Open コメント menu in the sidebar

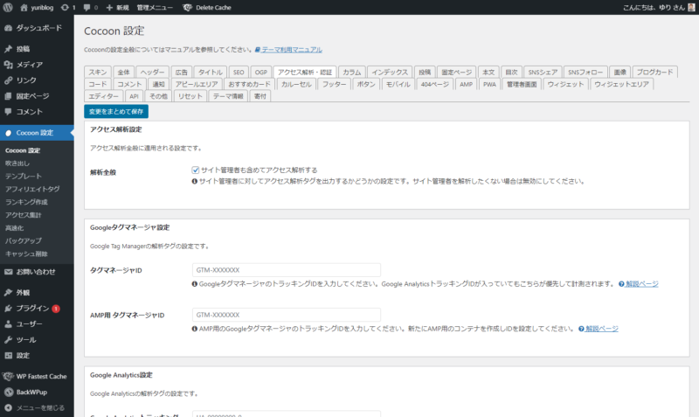click(x=37, y=112)
